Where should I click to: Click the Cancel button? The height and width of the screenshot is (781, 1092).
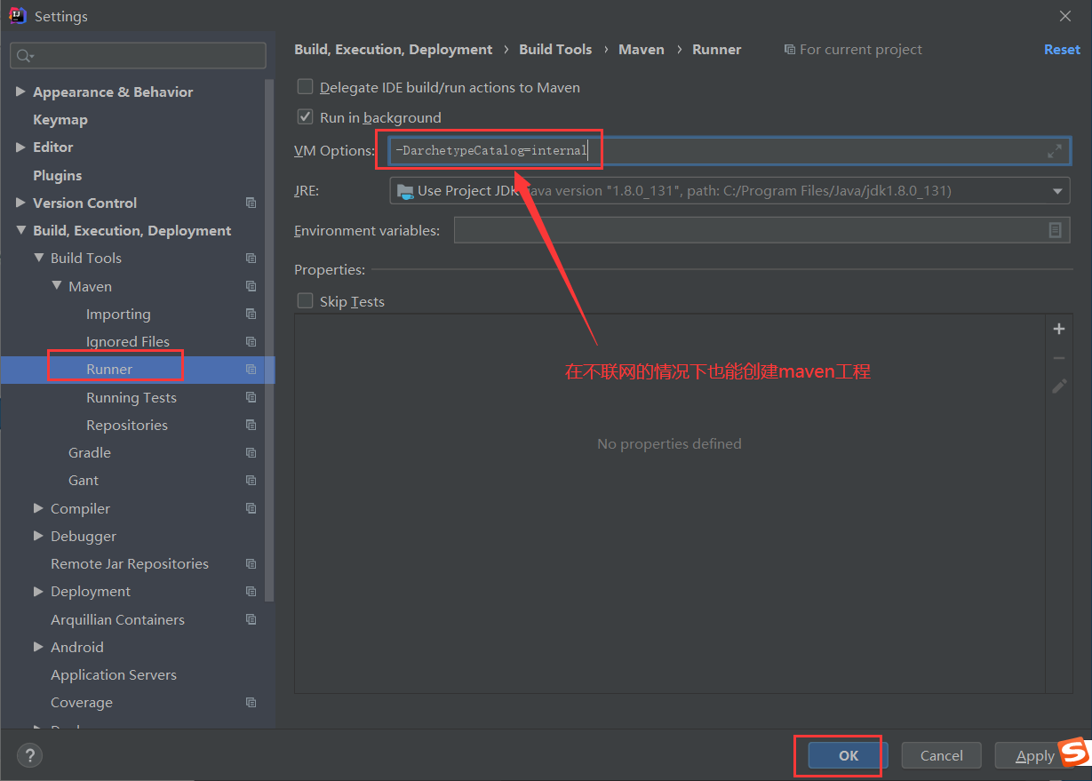click(x=942, y=755)
